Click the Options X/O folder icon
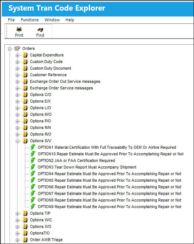This screenshot has width=194, height=244. [25, 226]
